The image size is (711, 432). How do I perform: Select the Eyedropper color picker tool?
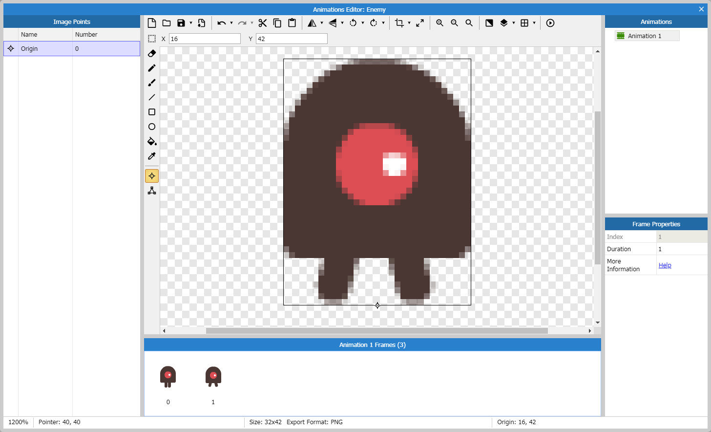(x=151, y=156)
